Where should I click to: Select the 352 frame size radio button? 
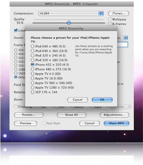click(16, 58)
